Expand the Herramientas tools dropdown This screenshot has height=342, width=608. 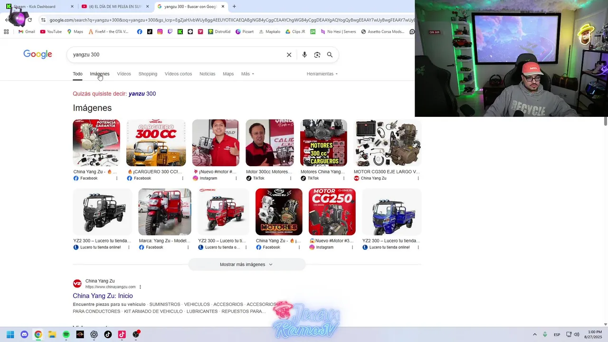pos(322,74)
